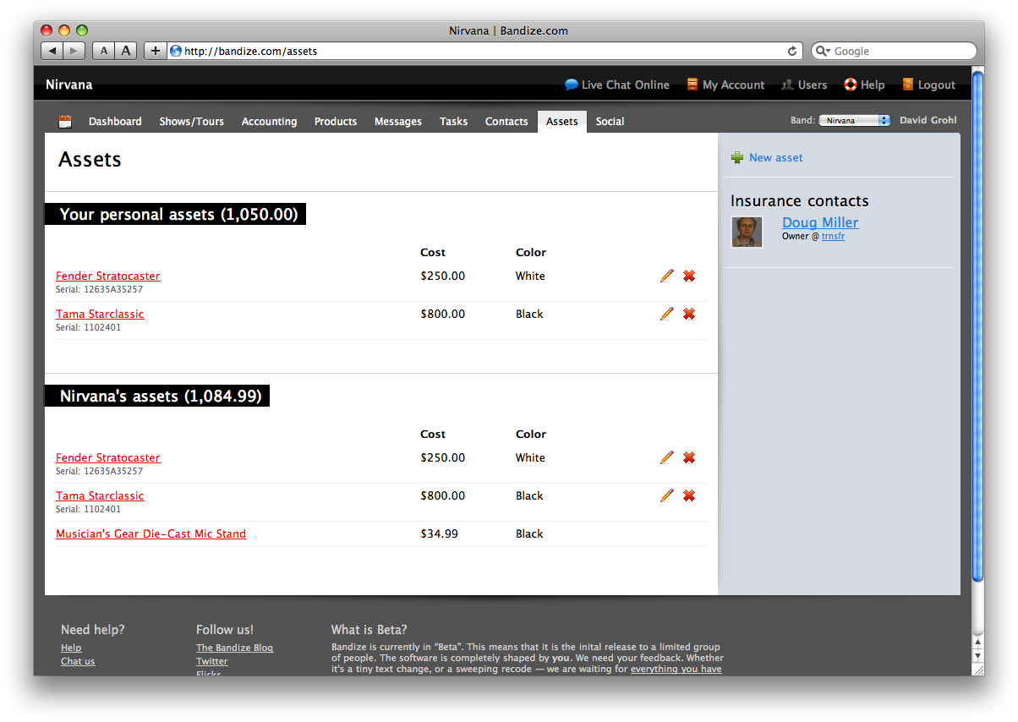
Task: Delete personal Tama Starclassic with red X
Action: (x=689, y=314)
